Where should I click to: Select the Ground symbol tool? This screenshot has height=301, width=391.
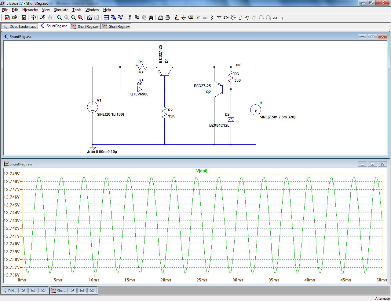(184, 18)
